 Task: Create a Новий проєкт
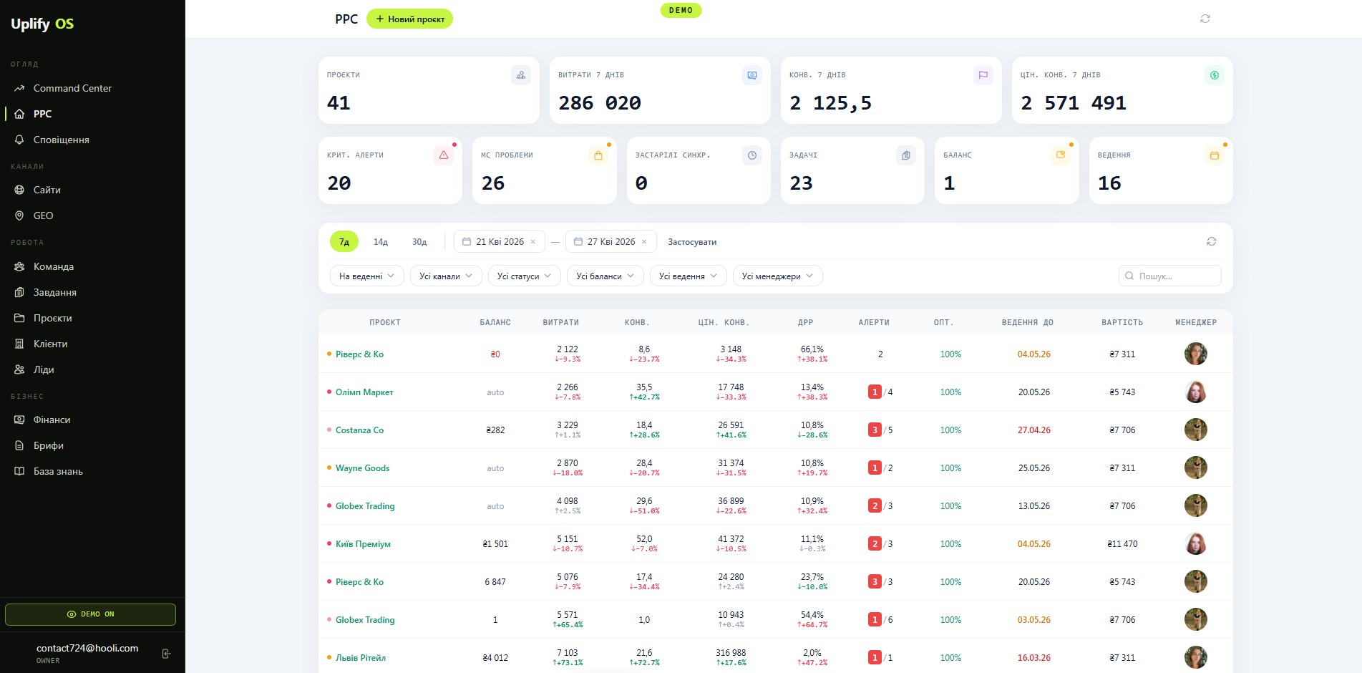409,19
